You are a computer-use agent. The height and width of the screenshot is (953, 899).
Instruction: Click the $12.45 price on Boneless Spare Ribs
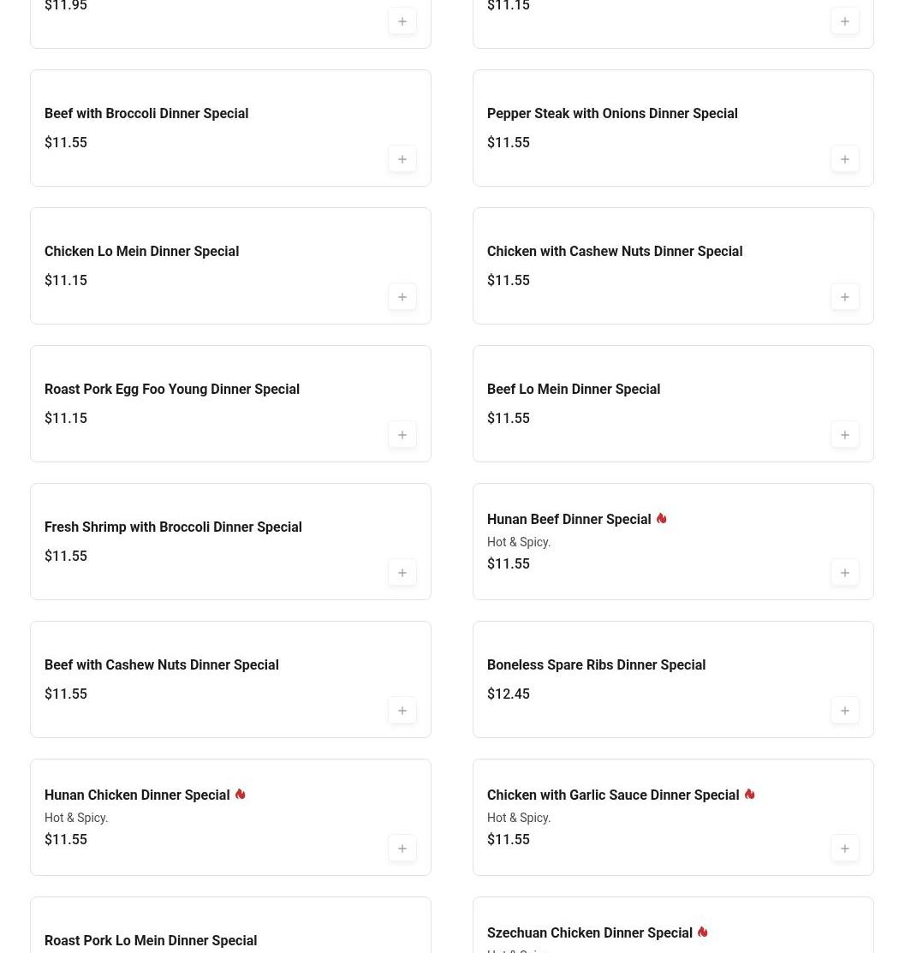pos(509,694)
